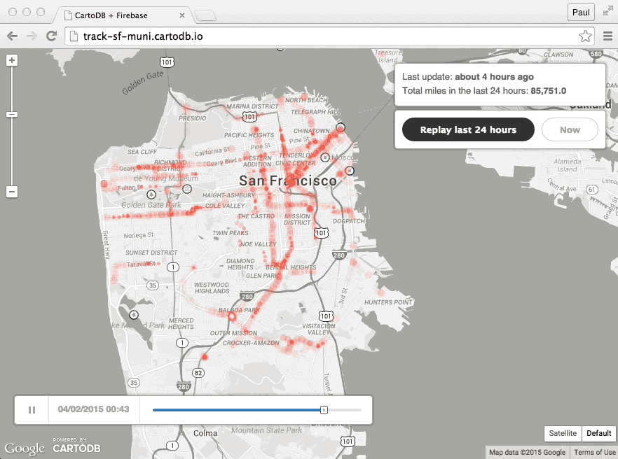This screenshot has height=459, width=618.
Task: Click the map zoom in plus button
Action: [x=11, y=60]
